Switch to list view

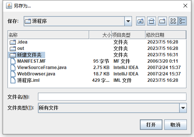pyautogui.click(x=173, y=21)
